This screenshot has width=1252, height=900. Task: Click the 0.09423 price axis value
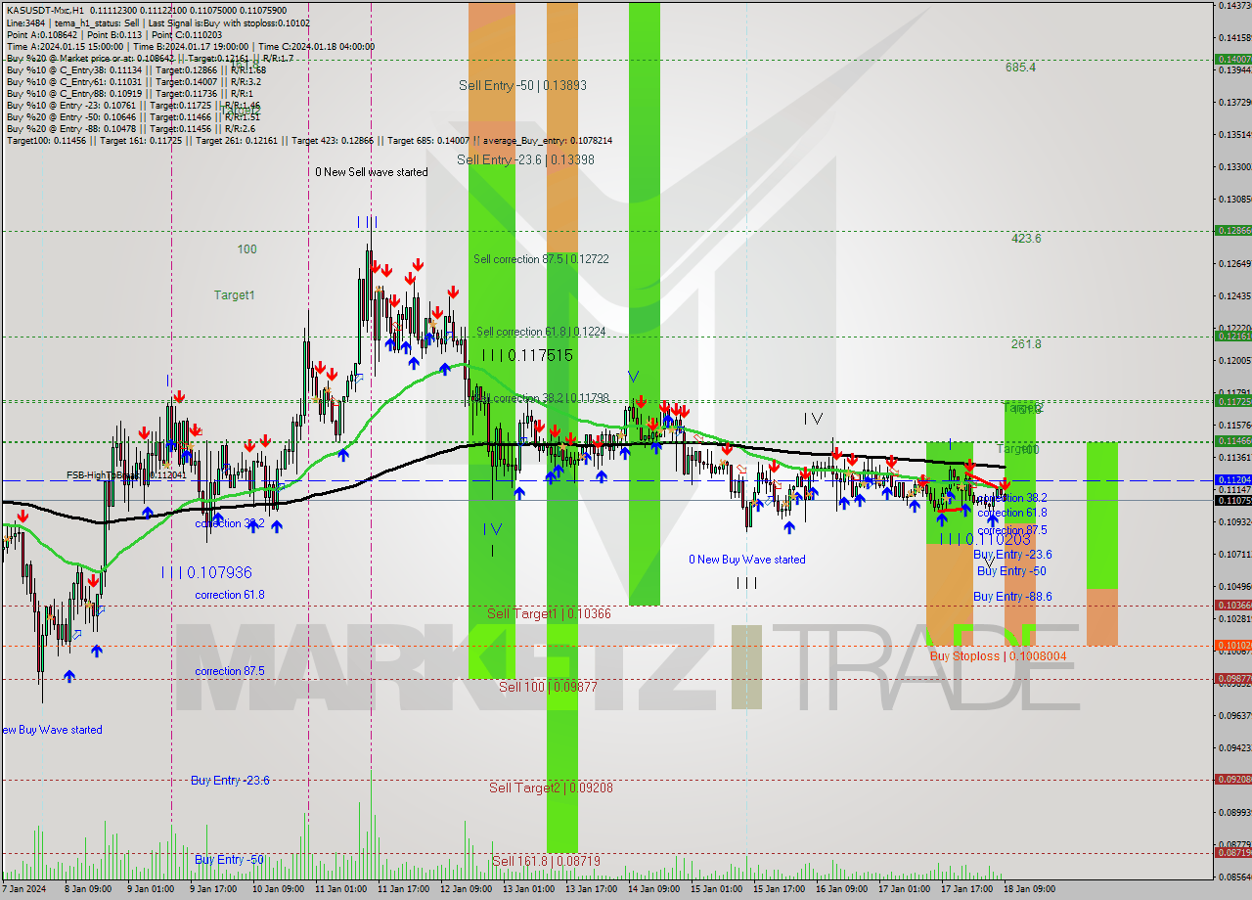[1234, 747]
